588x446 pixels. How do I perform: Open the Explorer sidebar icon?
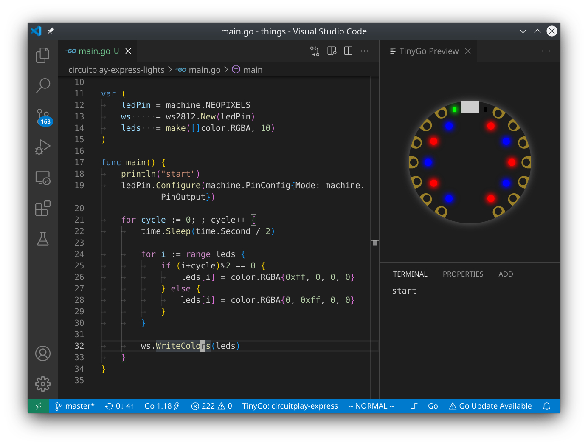[42, 55]
